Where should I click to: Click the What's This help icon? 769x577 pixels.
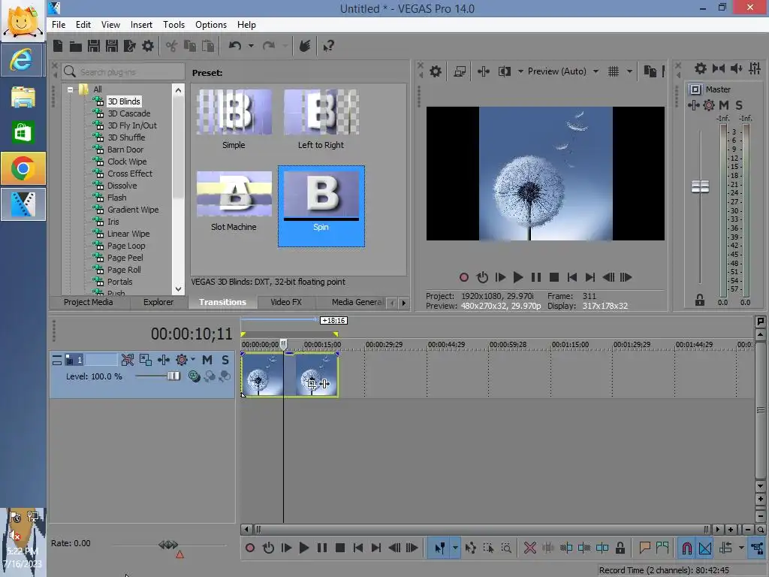click(x=328, y=46)
